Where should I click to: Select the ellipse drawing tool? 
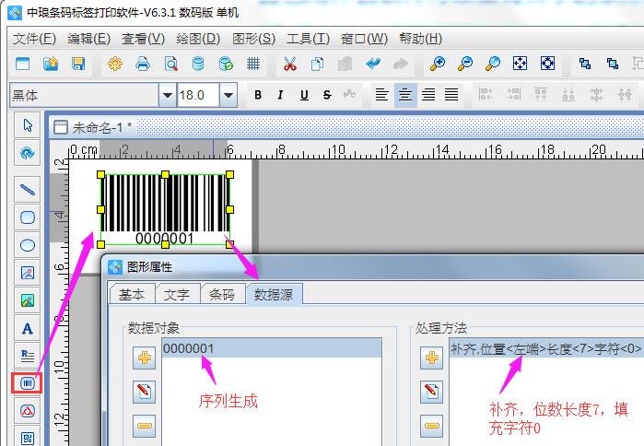point(28,245)
